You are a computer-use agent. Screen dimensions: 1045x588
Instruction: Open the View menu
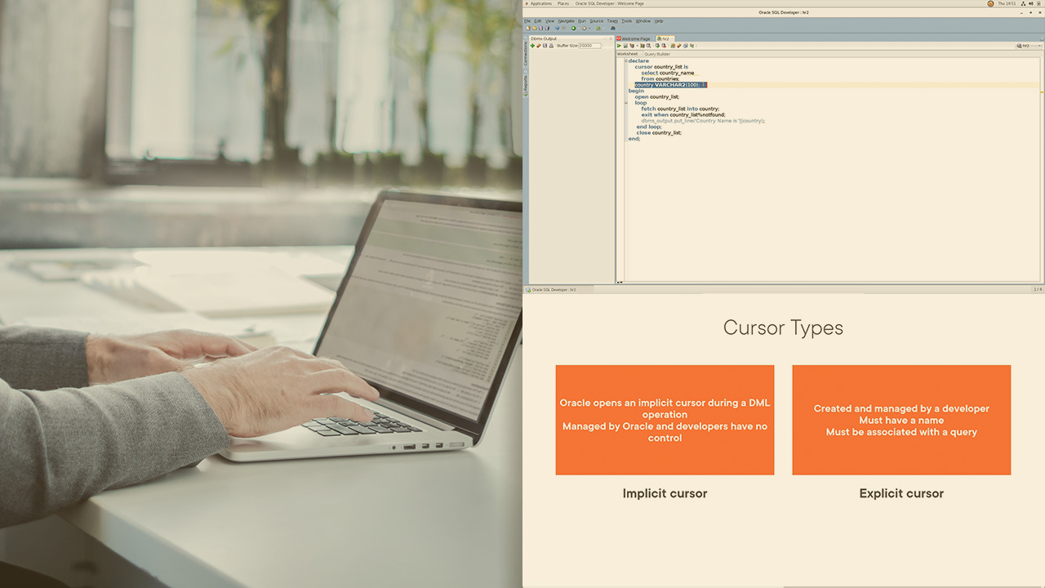point(549,21)
